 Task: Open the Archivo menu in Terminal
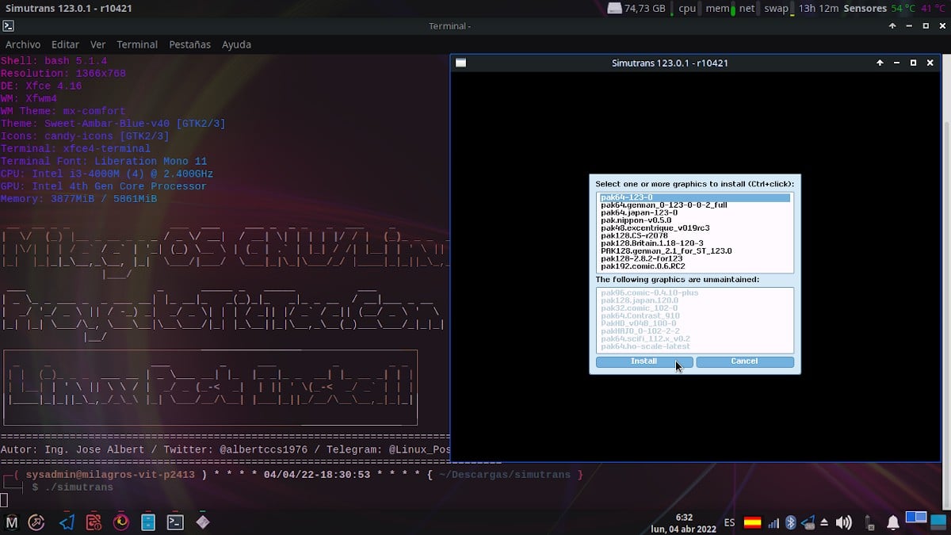[23, 44]
